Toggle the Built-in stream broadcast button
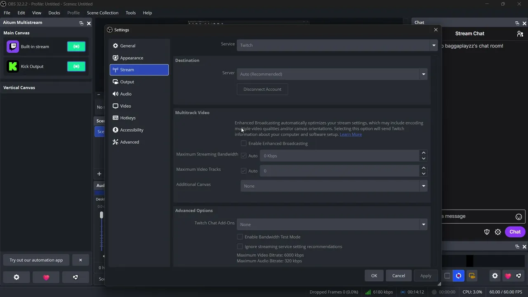Image resolution: width=528 pixels, height=297 pixels. point(76,47)
